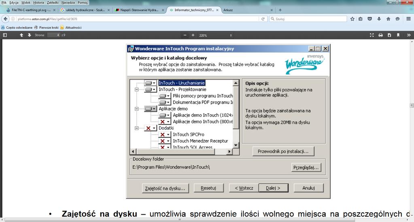This screenshot has height=222, width=414.
Task: Go to home page icon
Action: point(388,19)
